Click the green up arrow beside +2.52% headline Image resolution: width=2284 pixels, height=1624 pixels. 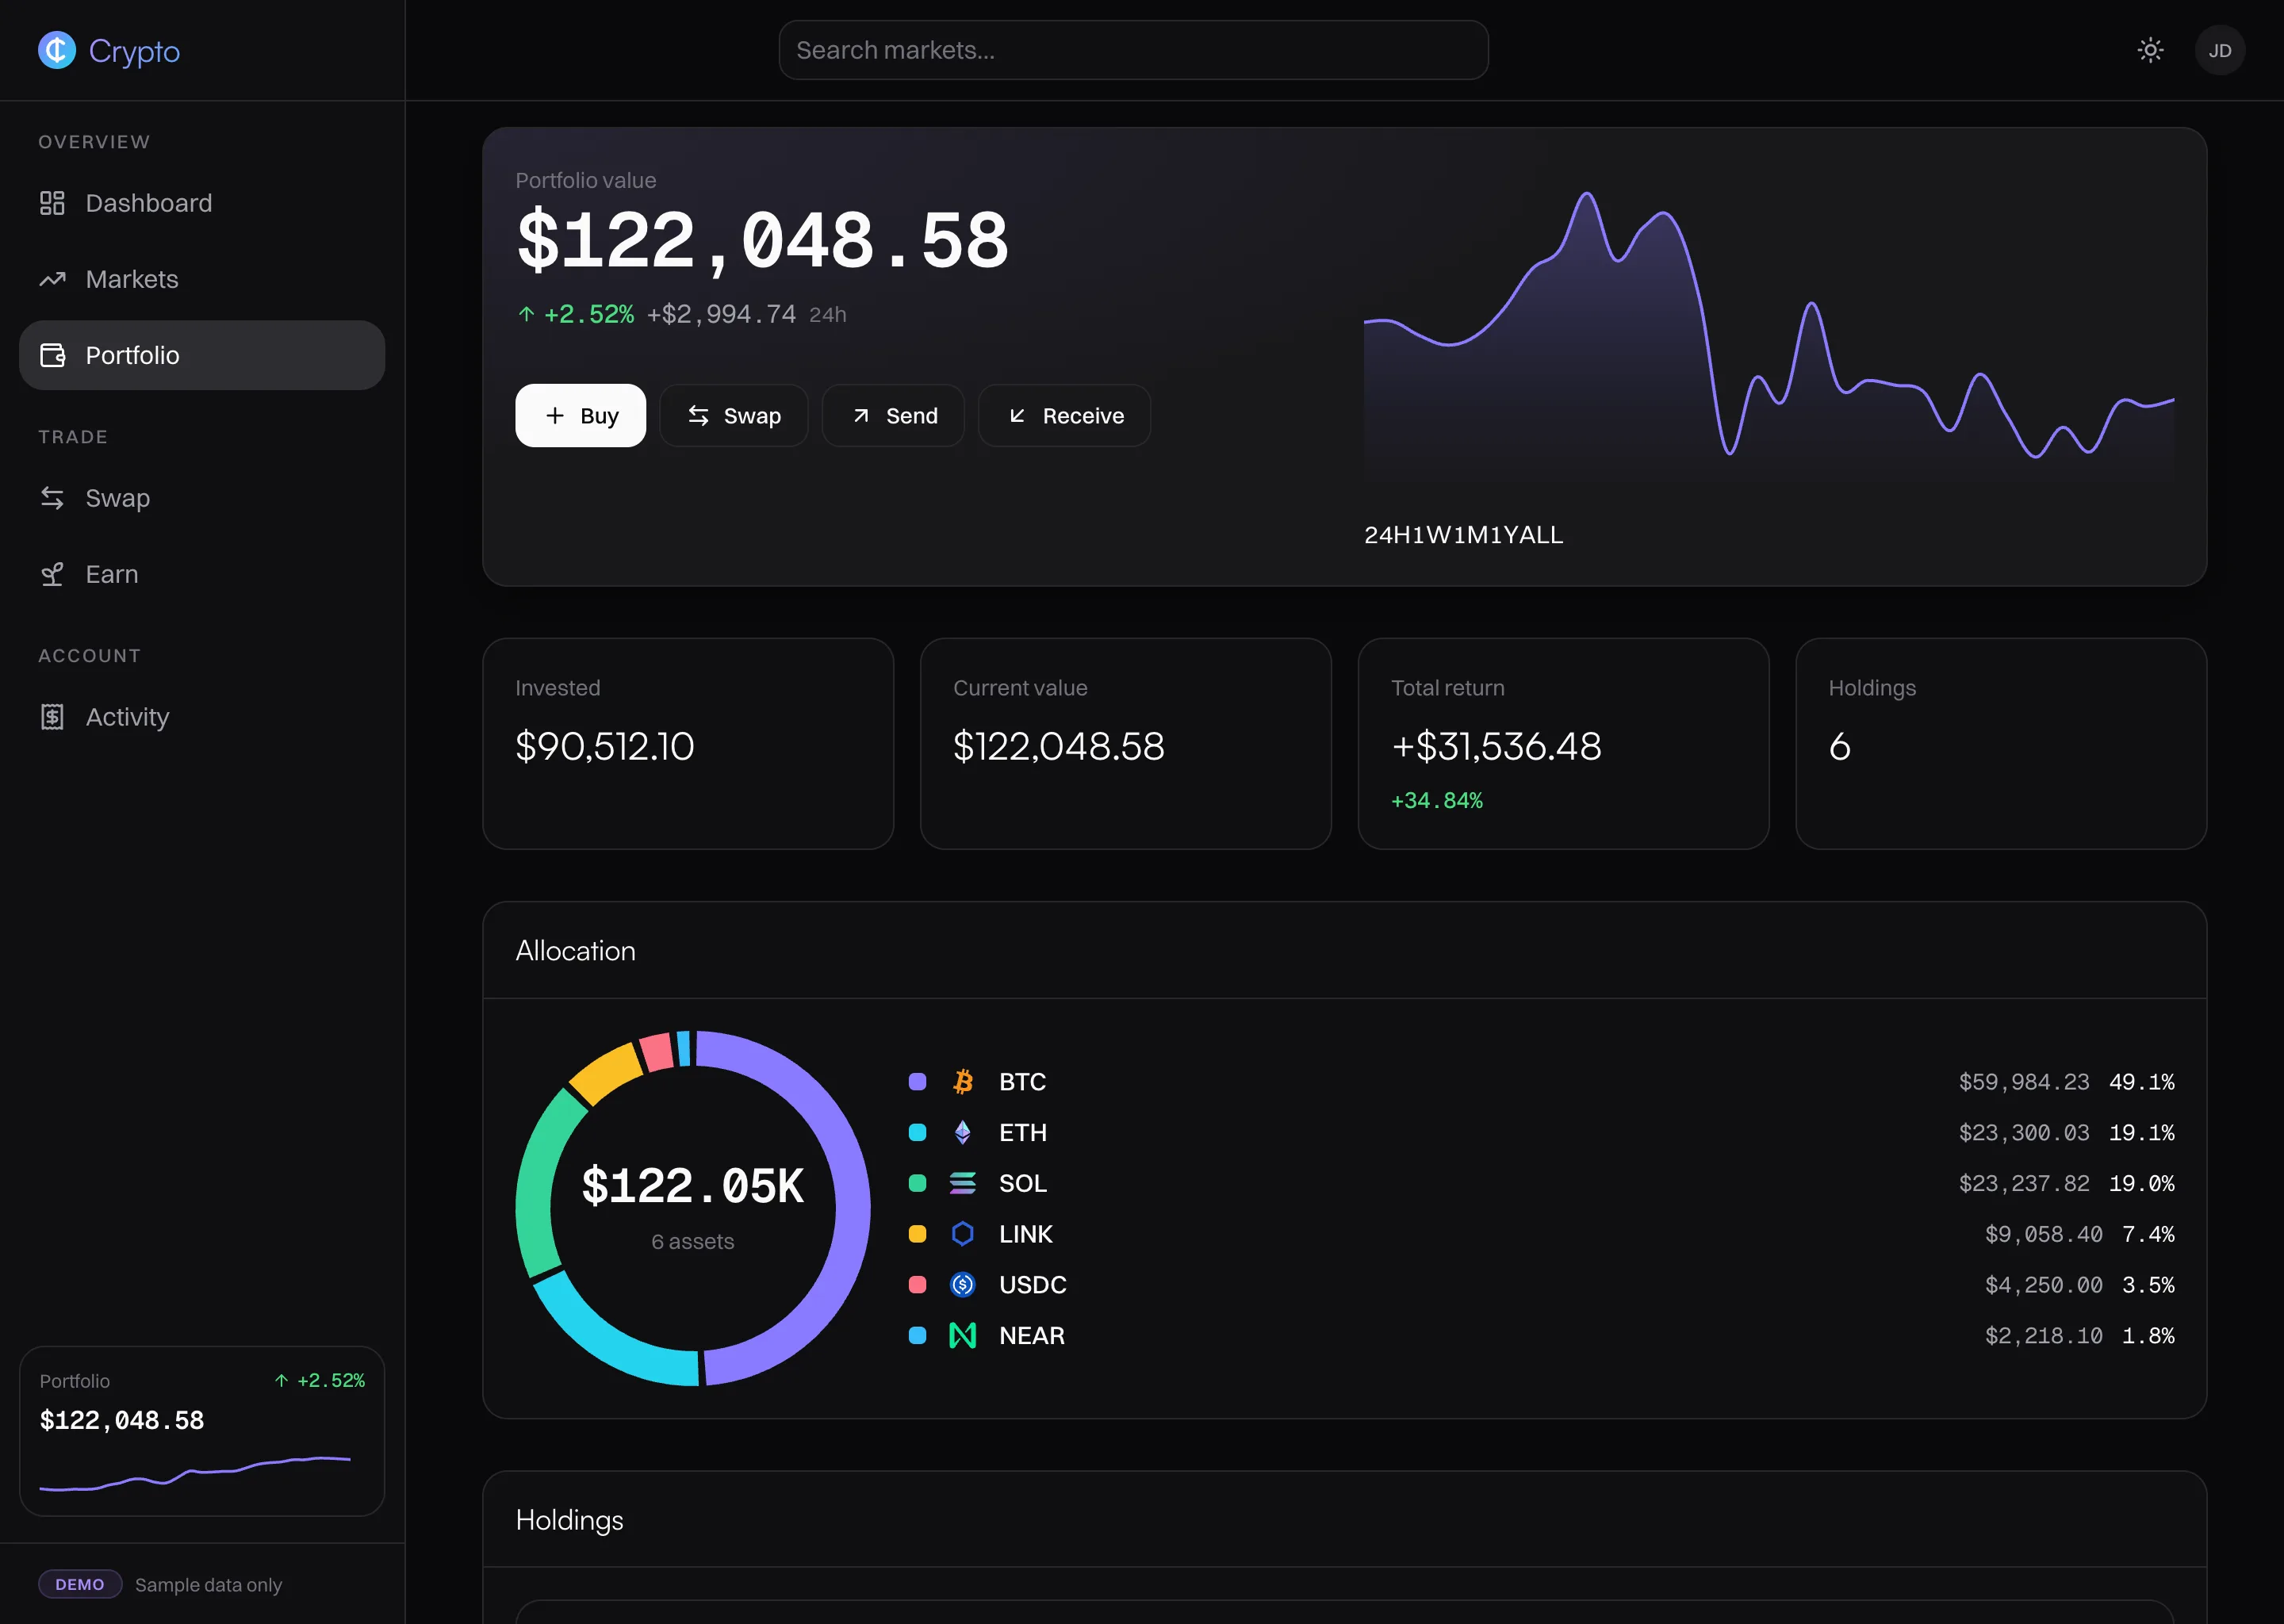(x=526, y=314)
